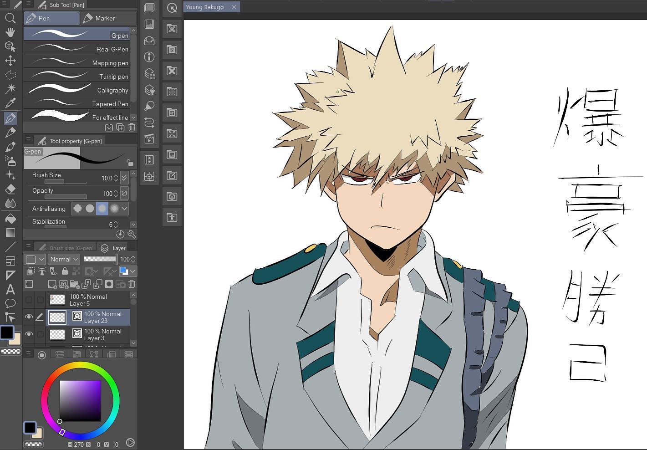Switch to the Marker tab
Viewport: 647px width, 450px height.
108,18
